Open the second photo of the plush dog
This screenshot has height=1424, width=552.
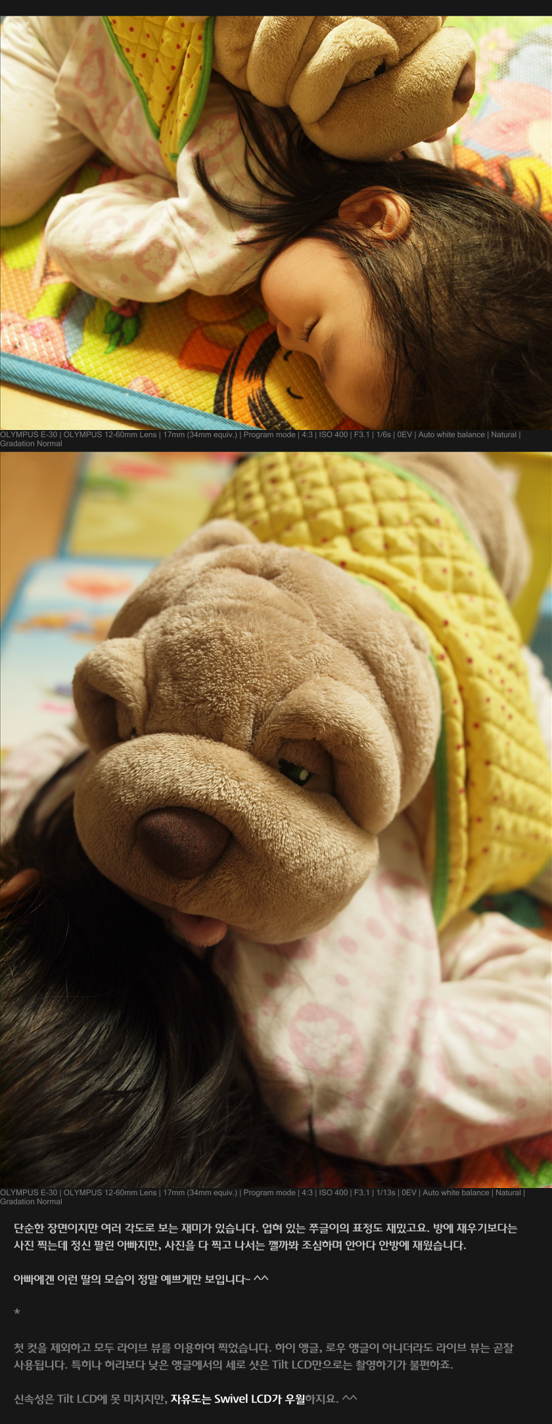[276, 819]
